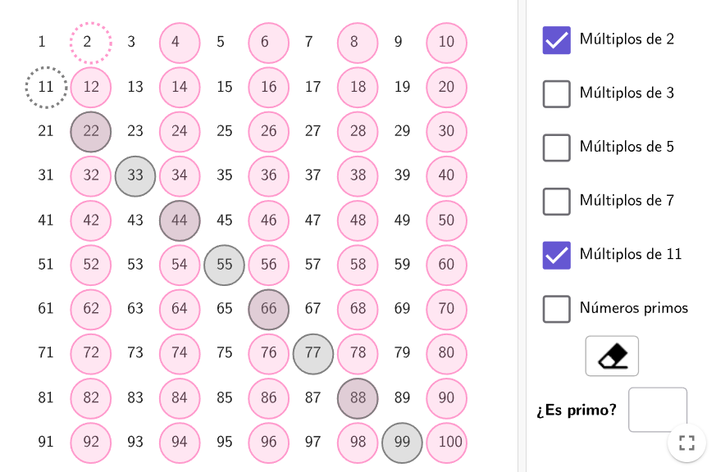Choose the gray circled number 55
716x472 pixels.
[x=224, y=265]
